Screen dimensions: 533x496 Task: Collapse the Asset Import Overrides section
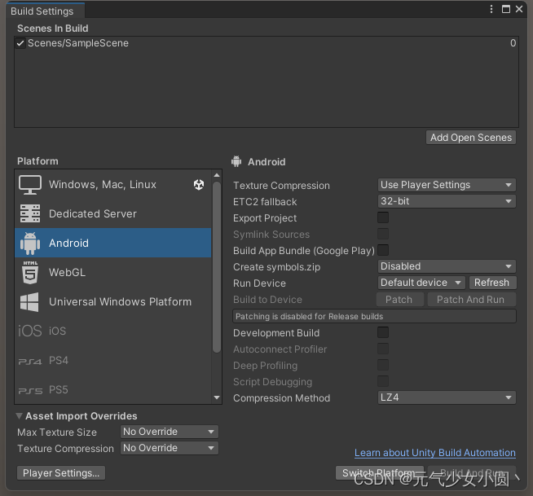(20, 416)
